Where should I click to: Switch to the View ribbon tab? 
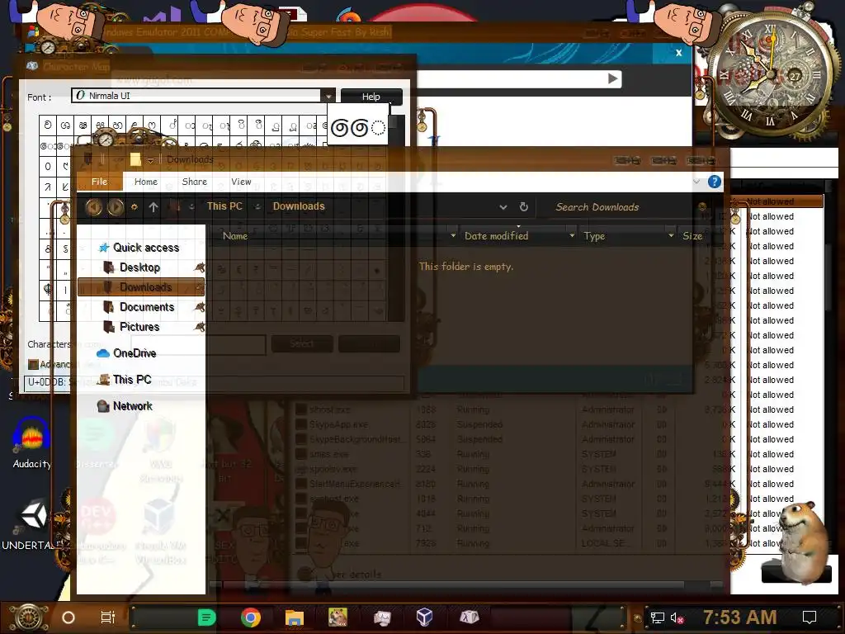[242, 182]
